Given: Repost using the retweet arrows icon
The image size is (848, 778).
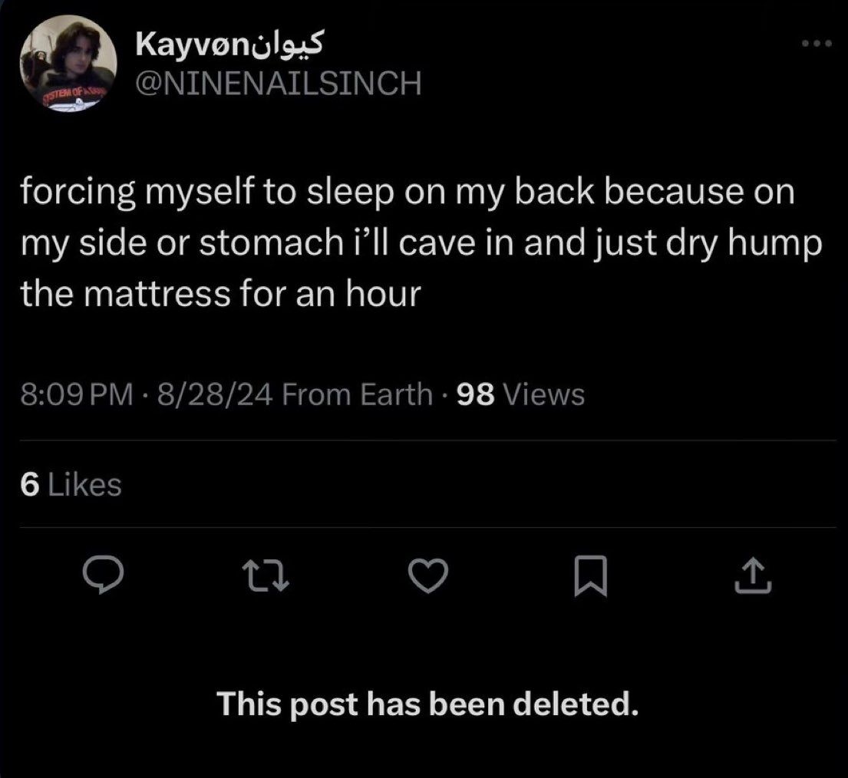Looking at the screenshot, I should tap(265, 575).
